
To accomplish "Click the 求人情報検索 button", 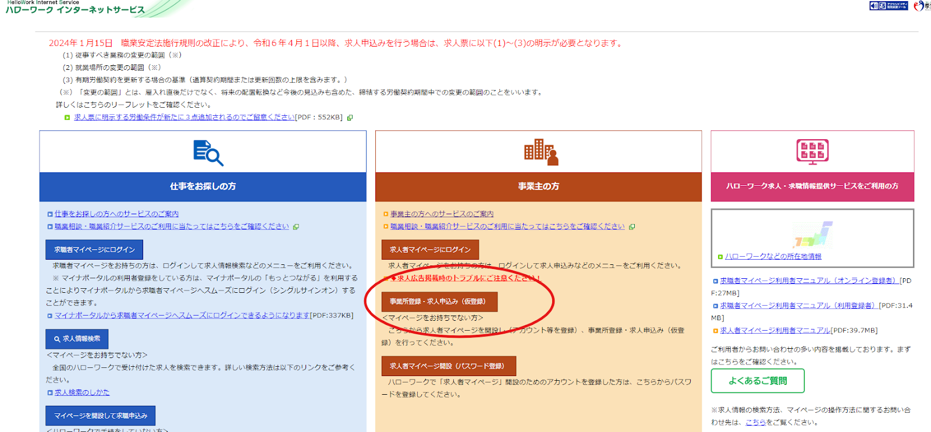I will 77,339.
